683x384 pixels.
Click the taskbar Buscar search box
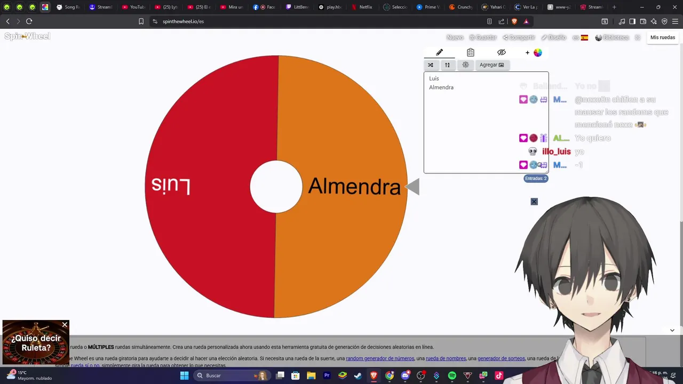(x=232, y=375)
